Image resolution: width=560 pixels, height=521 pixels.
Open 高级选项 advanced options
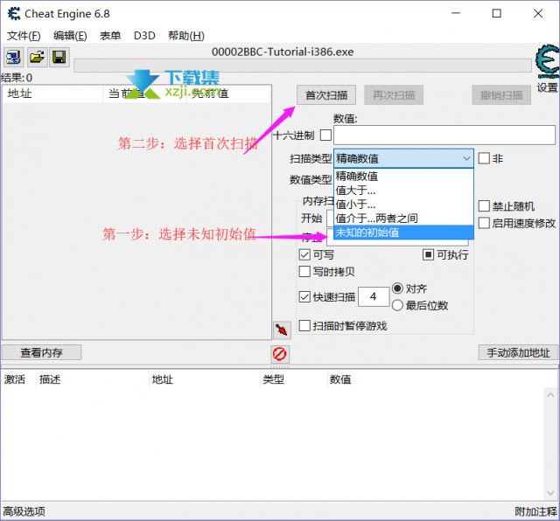(x=24, y=511)
